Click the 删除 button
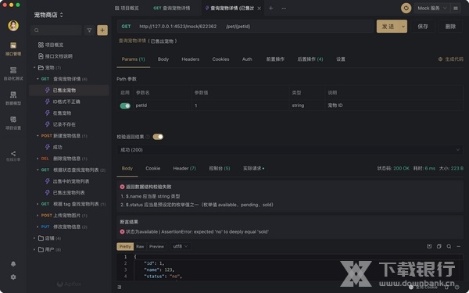 click(450, 27)
